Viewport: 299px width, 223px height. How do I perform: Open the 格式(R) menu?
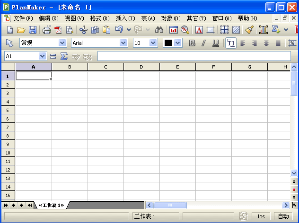click(100, 18)
